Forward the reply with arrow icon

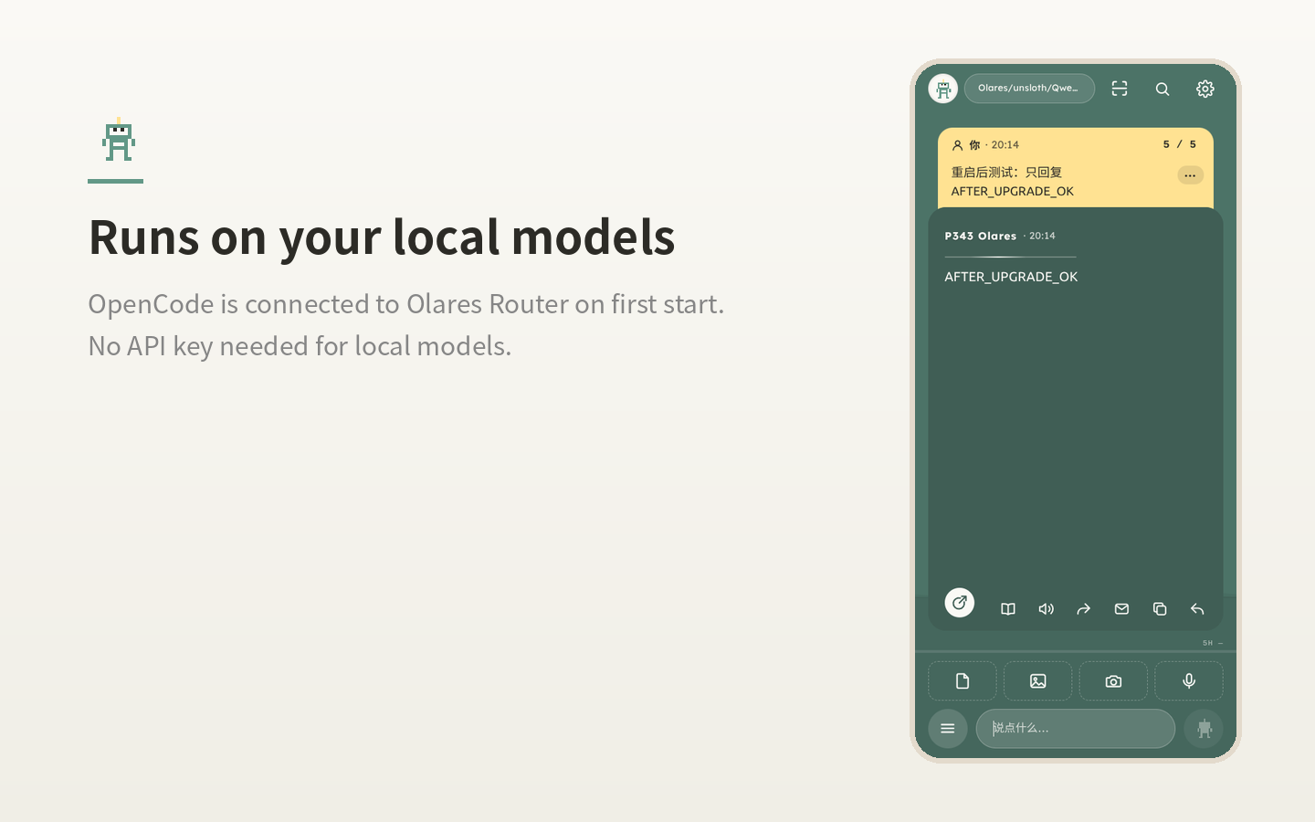pos(1084,609)
